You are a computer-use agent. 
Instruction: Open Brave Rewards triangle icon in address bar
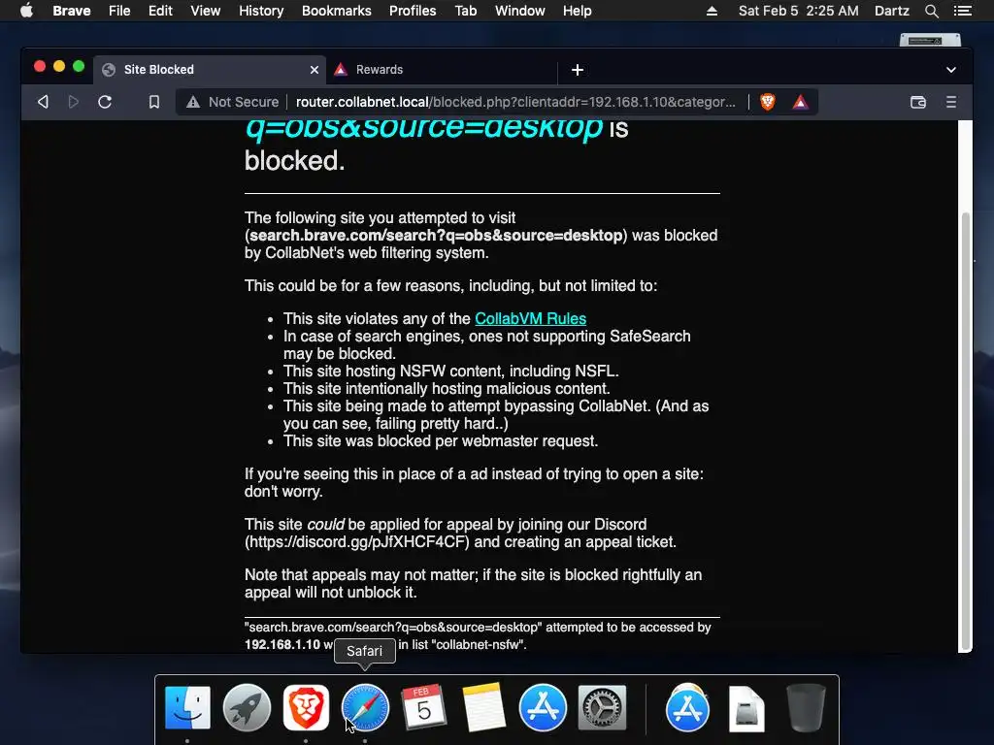pos(800,102)
